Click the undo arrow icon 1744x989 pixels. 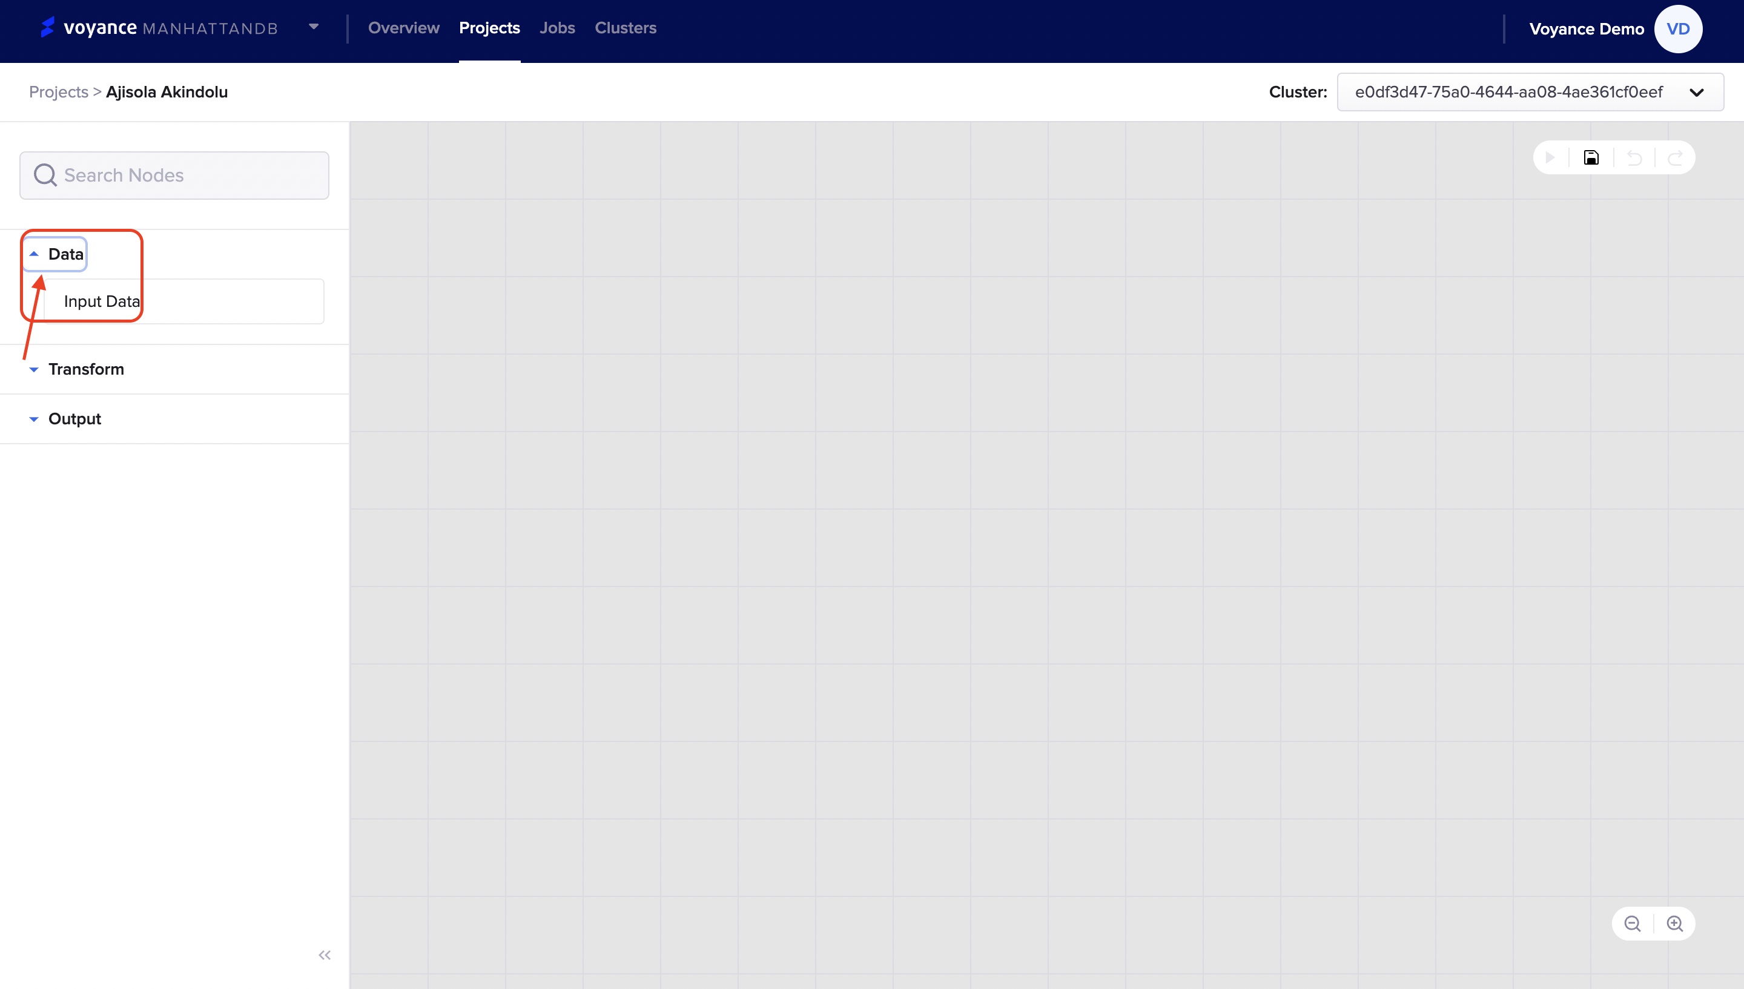pos(1634,157)
